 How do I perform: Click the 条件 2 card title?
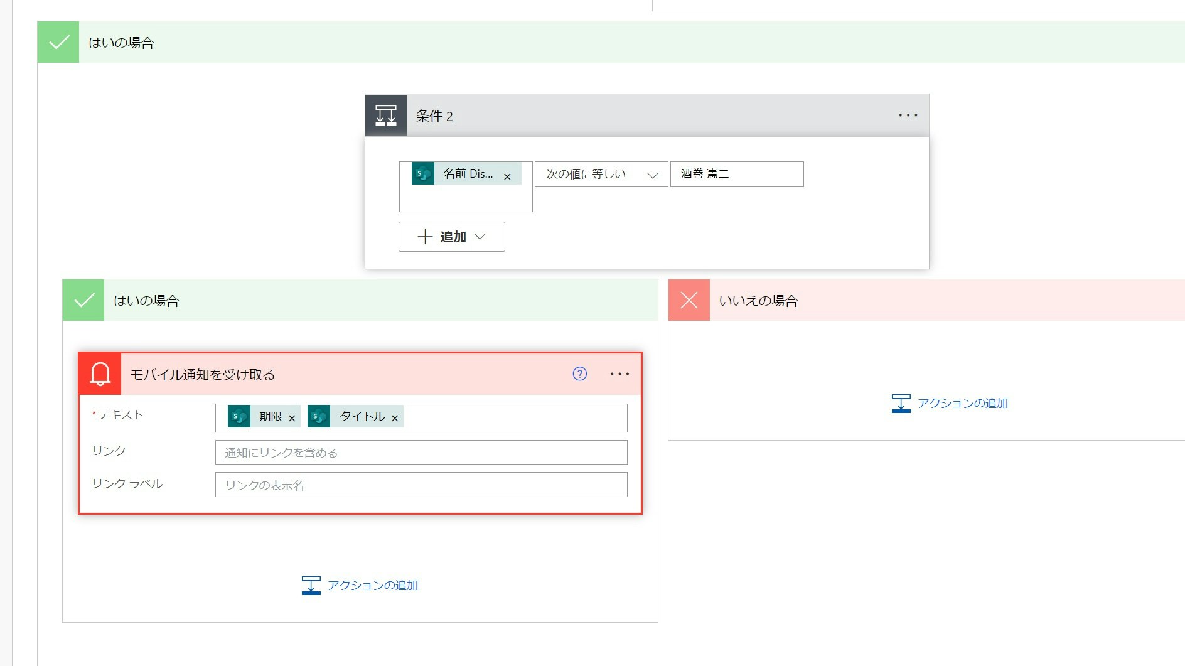(434, 116)
